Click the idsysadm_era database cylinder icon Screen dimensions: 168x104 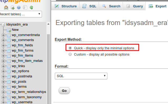pos(3,24)
